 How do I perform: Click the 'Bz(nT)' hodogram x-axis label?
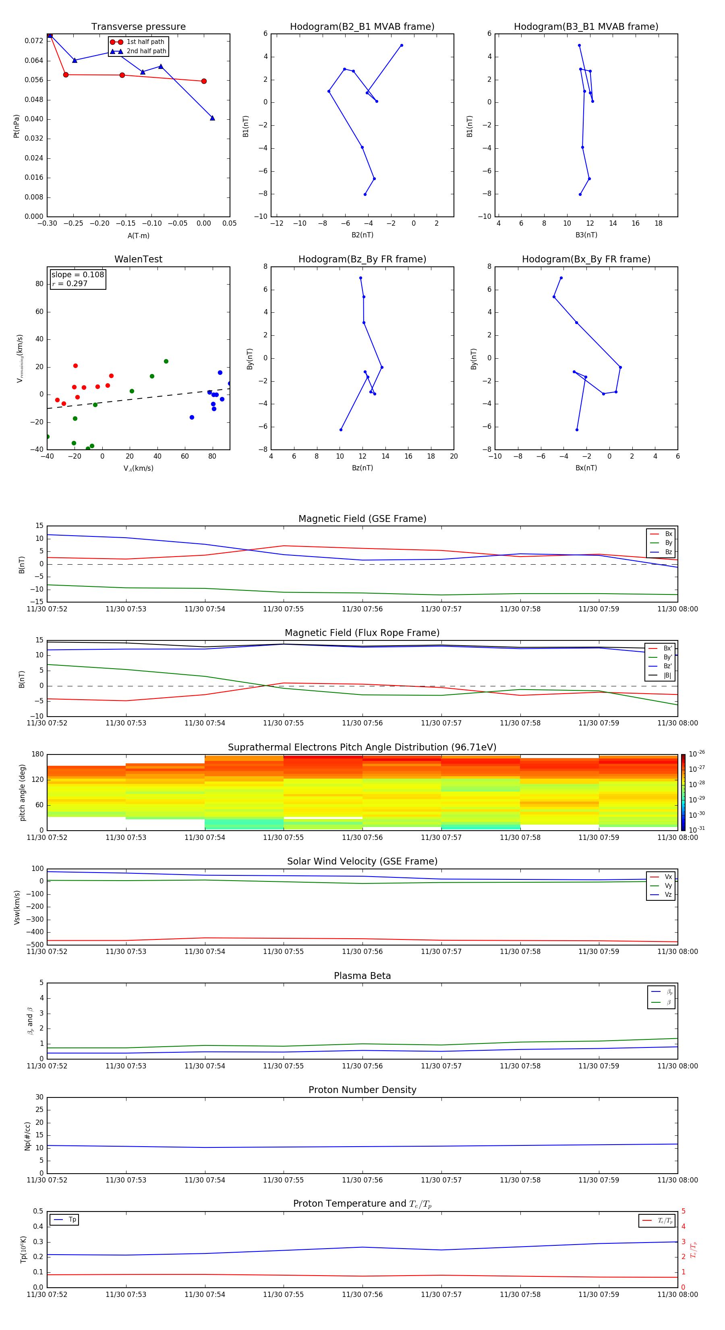[x=362, y=468]
